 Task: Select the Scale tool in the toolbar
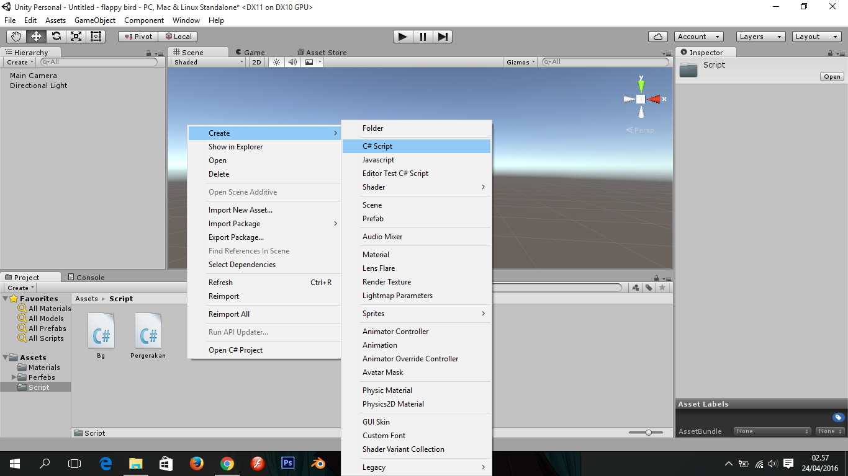tap(76, 37)
